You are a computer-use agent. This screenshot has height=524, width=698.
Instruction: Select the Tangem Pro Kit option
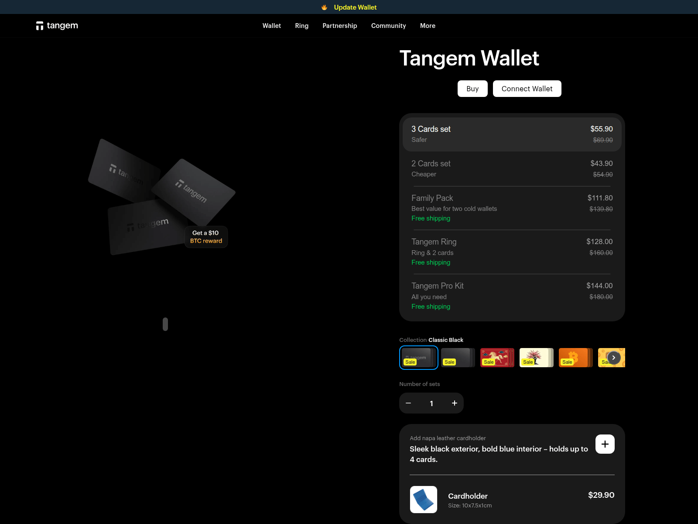(x=512, y=296)
